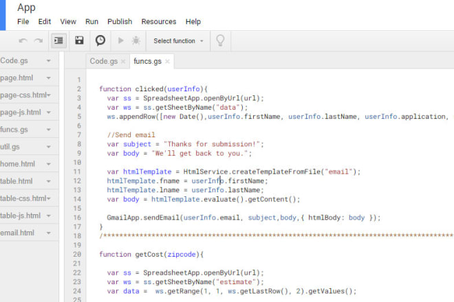Close the funcs.gs editor tab
The width and height of the screenshot is (454, 302).
(167, 61)
